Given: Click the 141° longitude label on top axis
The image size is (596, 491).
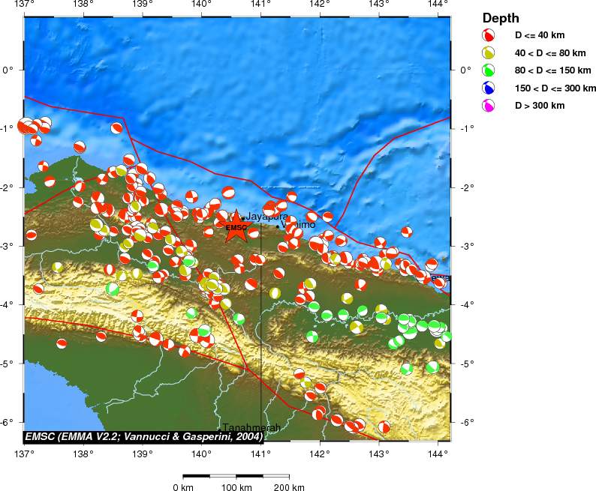Looking at the screenshot, I should (x=260, y=5).
